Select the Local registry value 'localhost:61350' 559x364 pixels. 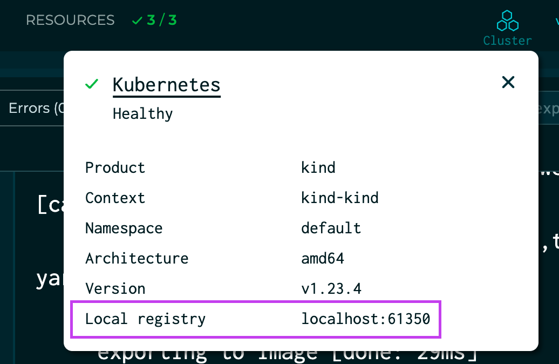[366, 319]
